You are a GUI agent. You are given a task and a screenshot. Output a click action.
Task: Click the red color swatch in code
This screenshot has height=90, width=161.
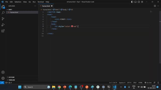tap(72, 26)
